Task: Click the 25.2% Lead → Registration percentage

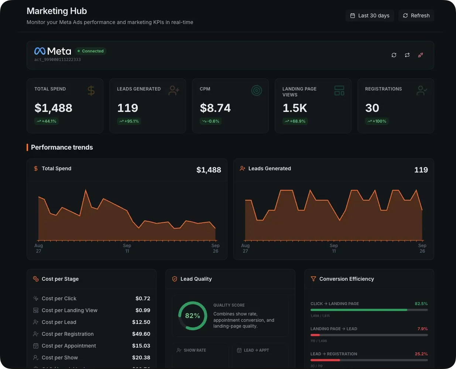Action: [421, 354]
